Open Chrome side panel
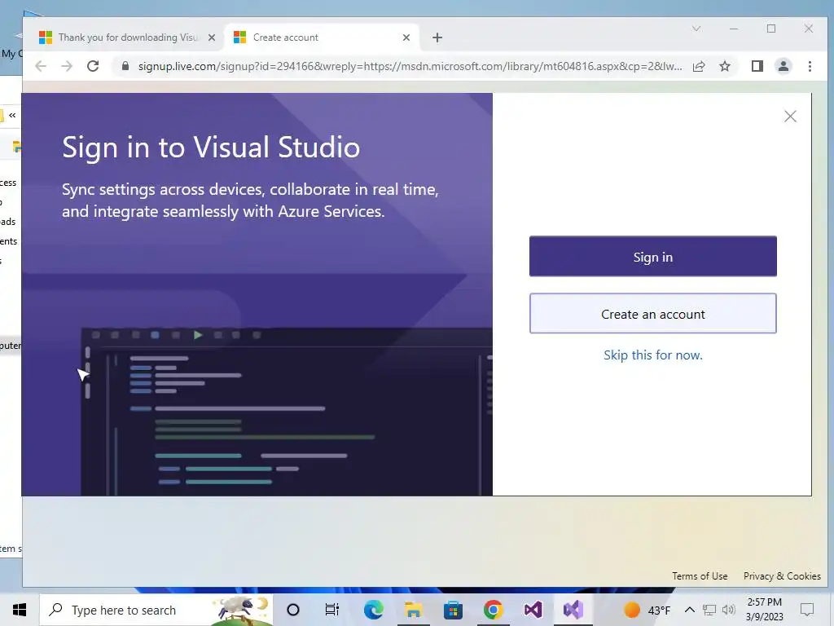834x626 pixels. (757, 66)
